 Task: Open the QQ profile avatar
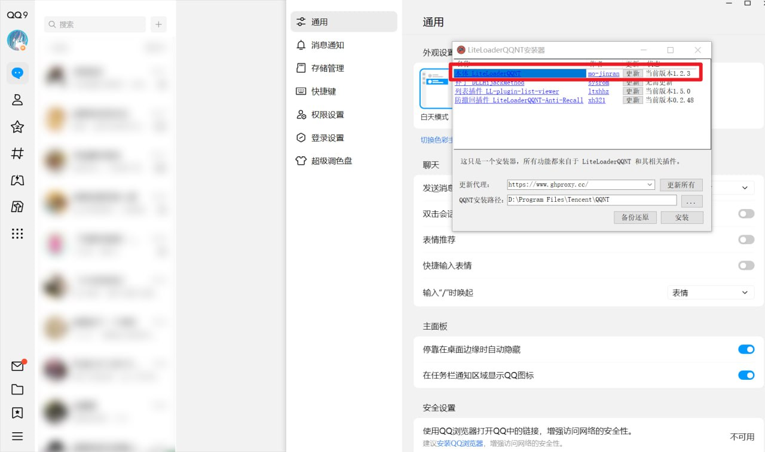click(17, 40)
